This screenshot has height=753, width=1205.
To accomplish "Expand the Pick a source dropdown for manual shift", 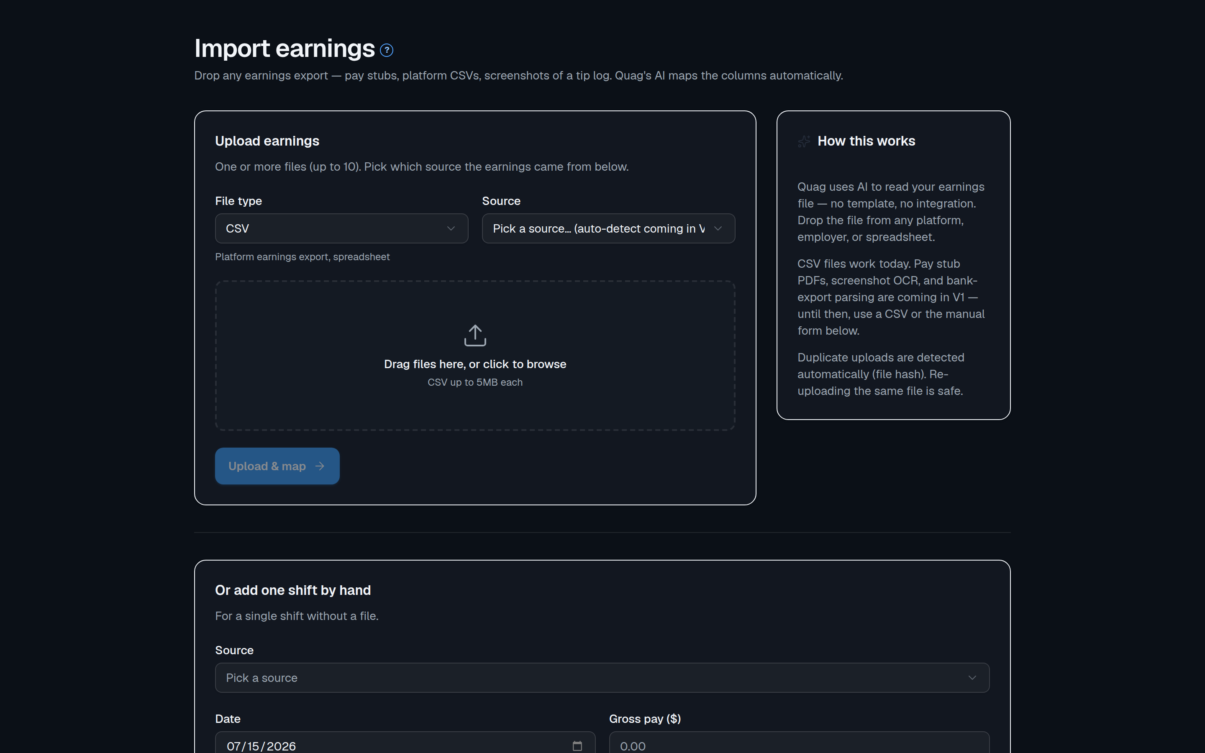I will click(602, 678).
